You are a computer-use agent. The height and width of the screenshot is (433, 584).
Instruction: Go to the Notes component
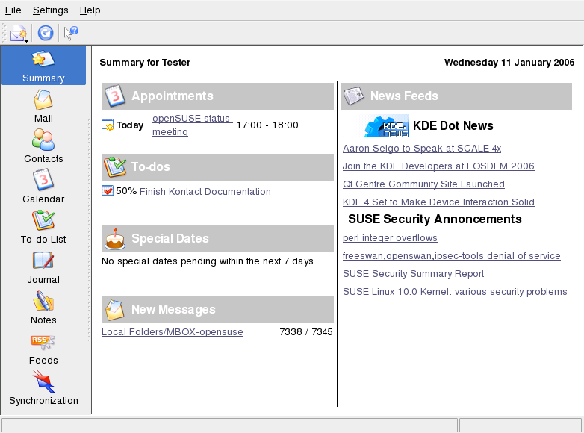(43, 308)
